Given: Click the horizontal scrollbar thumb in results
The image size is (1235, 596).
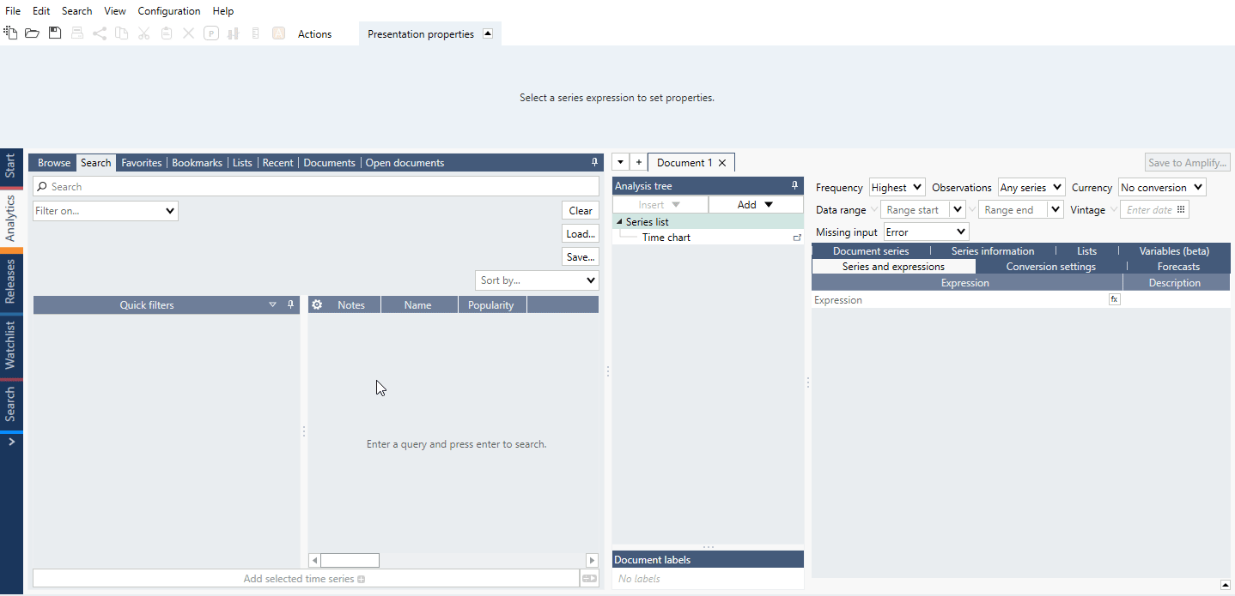Looking at the screenshot, I should (x=350, y=560).
